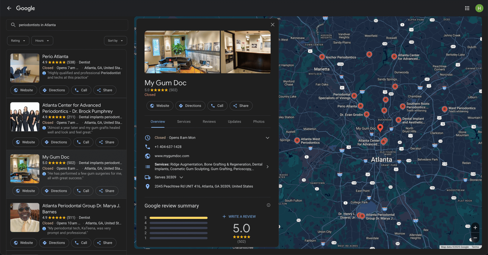Screen dimensions: 488x255
Task: Open the Hours filter dropdown
Action: (42, 41)
